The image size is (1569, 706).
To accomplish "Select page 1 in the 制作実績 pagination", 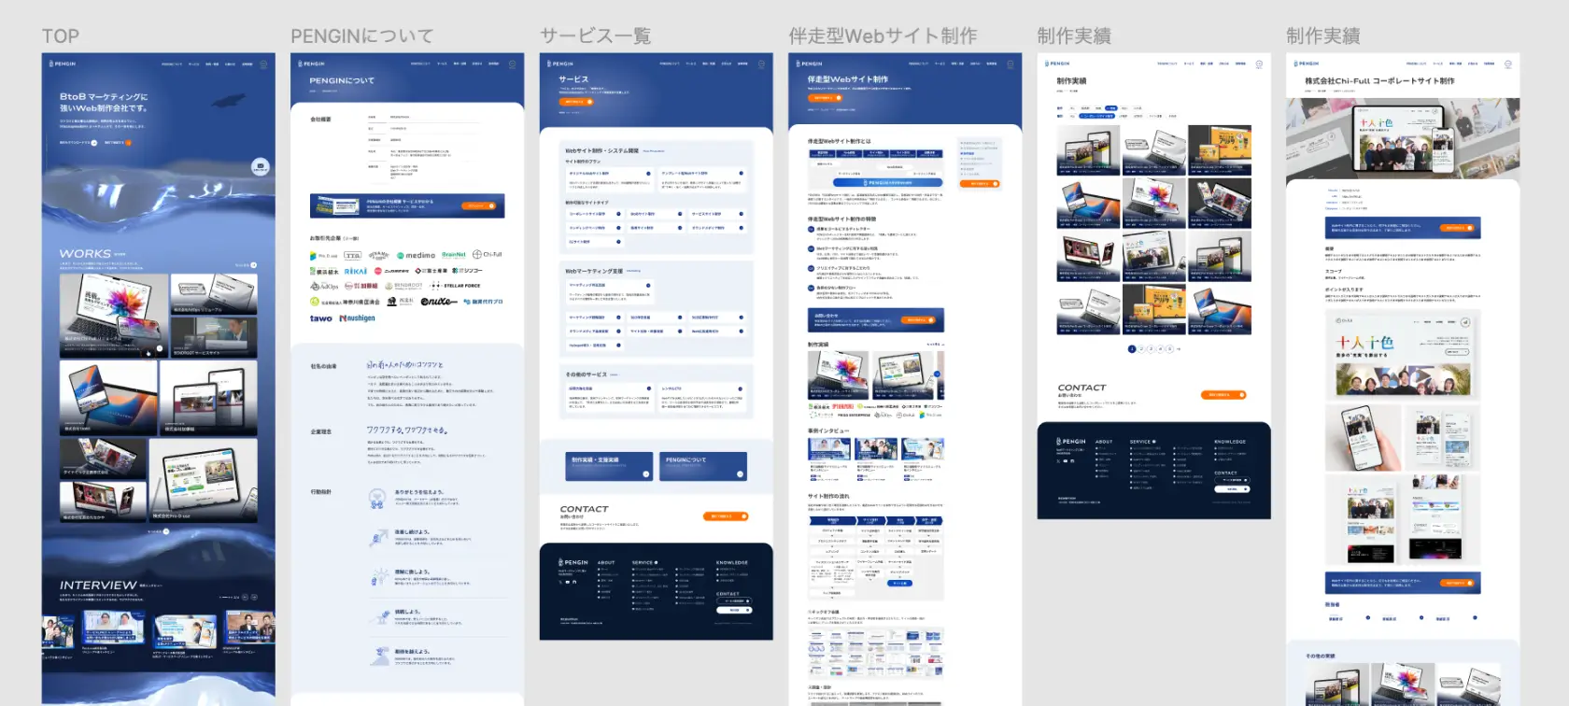I will pyautogui.click(x=1132, y=349).
